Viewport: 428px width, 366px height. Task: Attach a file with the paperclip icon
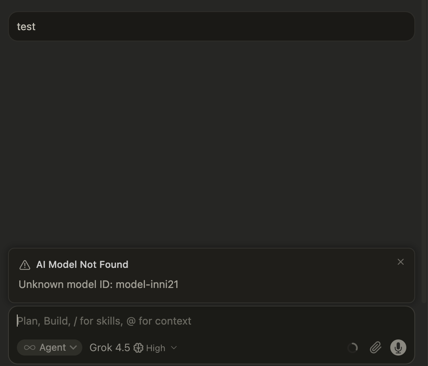point(375,347)
